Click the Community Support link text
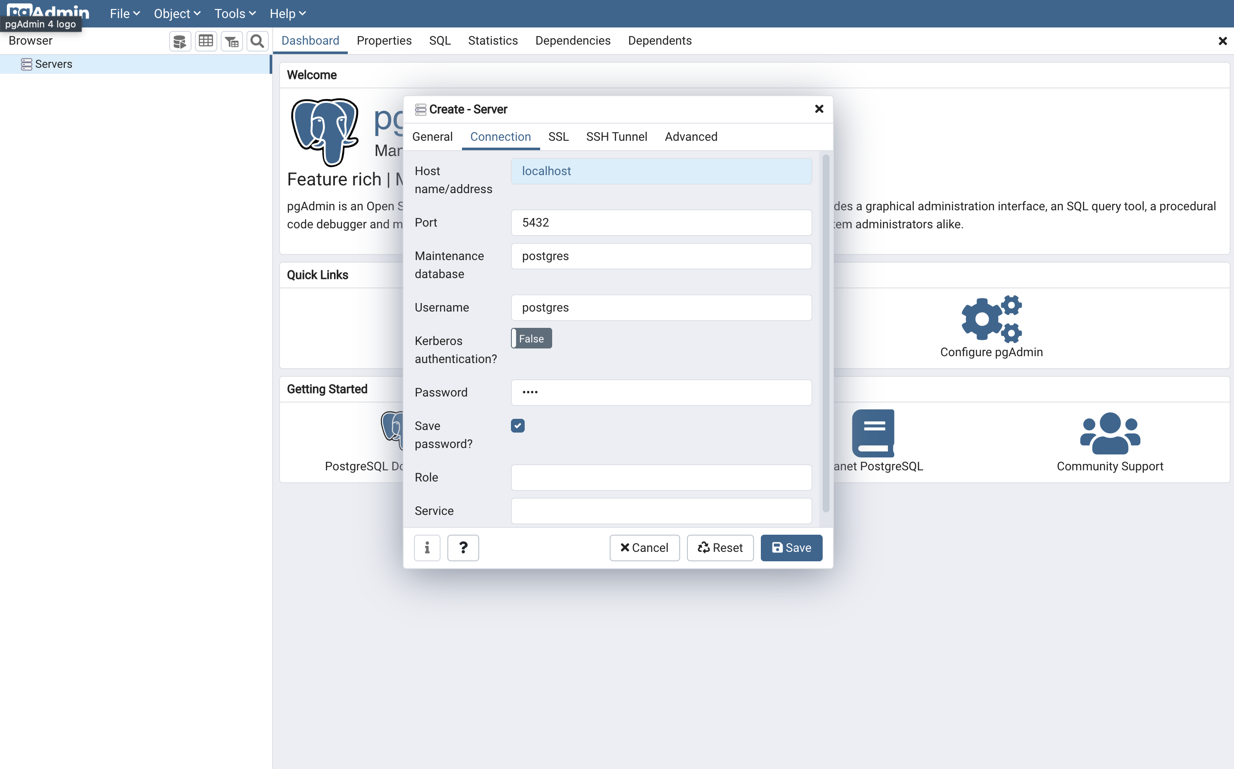Viewport: 1234px width, 769px height. tap(1110, 466)
